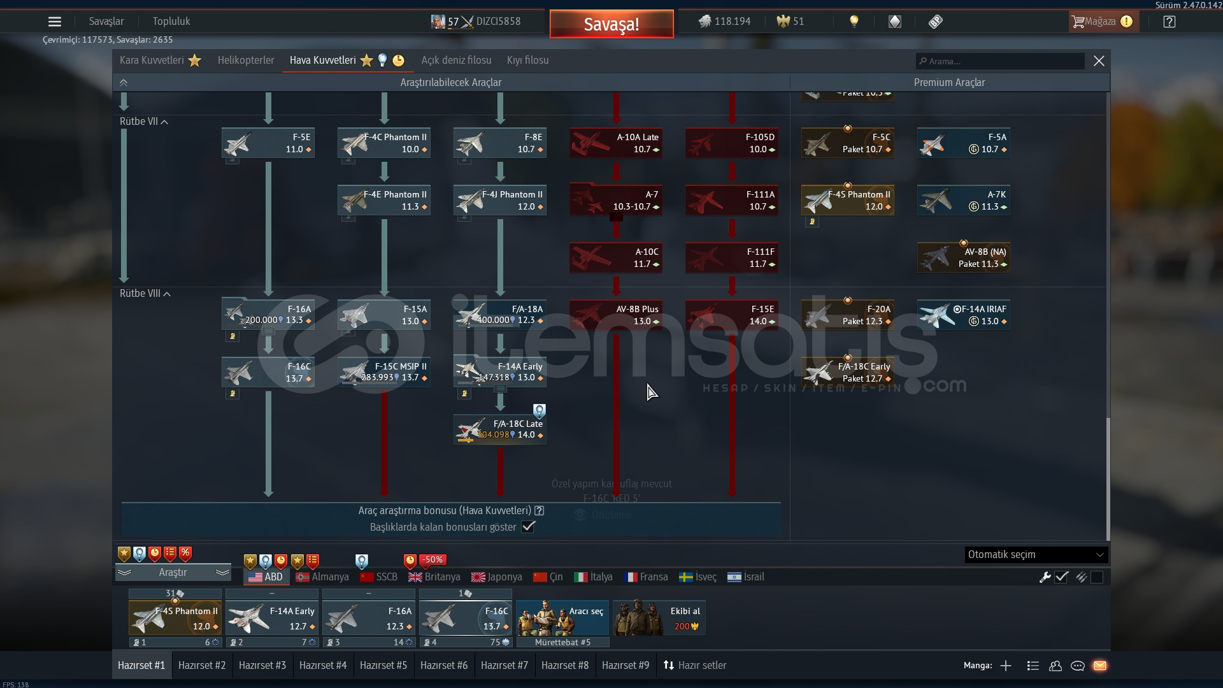Image resolution: width=1223 pixels, height=688 pixels.
Task: Click the wrench auto-repair icon
Action: (1045, 577)
